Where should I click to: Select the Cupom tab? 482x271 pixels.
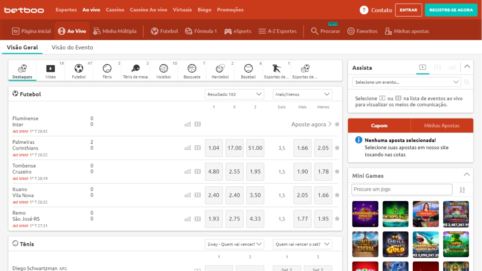point(379,126)
